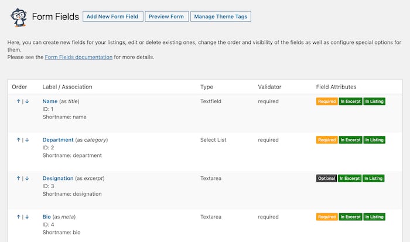Click 'Shortname: bio' text
The image size is (410, 242).
click(x=61, y=232)
